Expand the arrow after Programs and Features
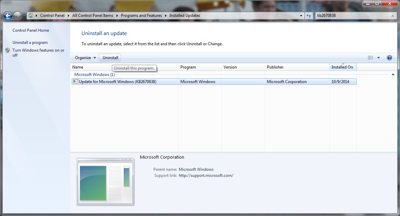Viewport: 400px width, 216px height. click(166, 16)
